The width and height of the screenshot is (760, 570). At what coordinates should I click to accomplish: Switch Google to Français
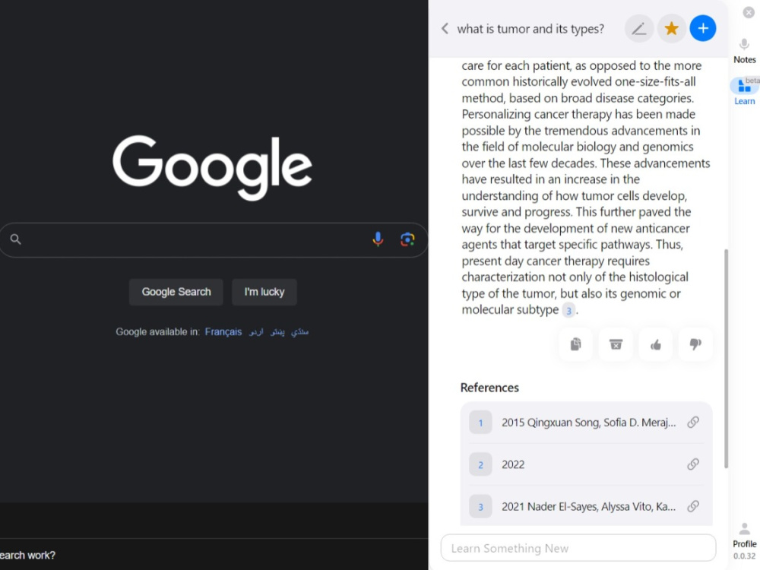[x=223, y=332]
